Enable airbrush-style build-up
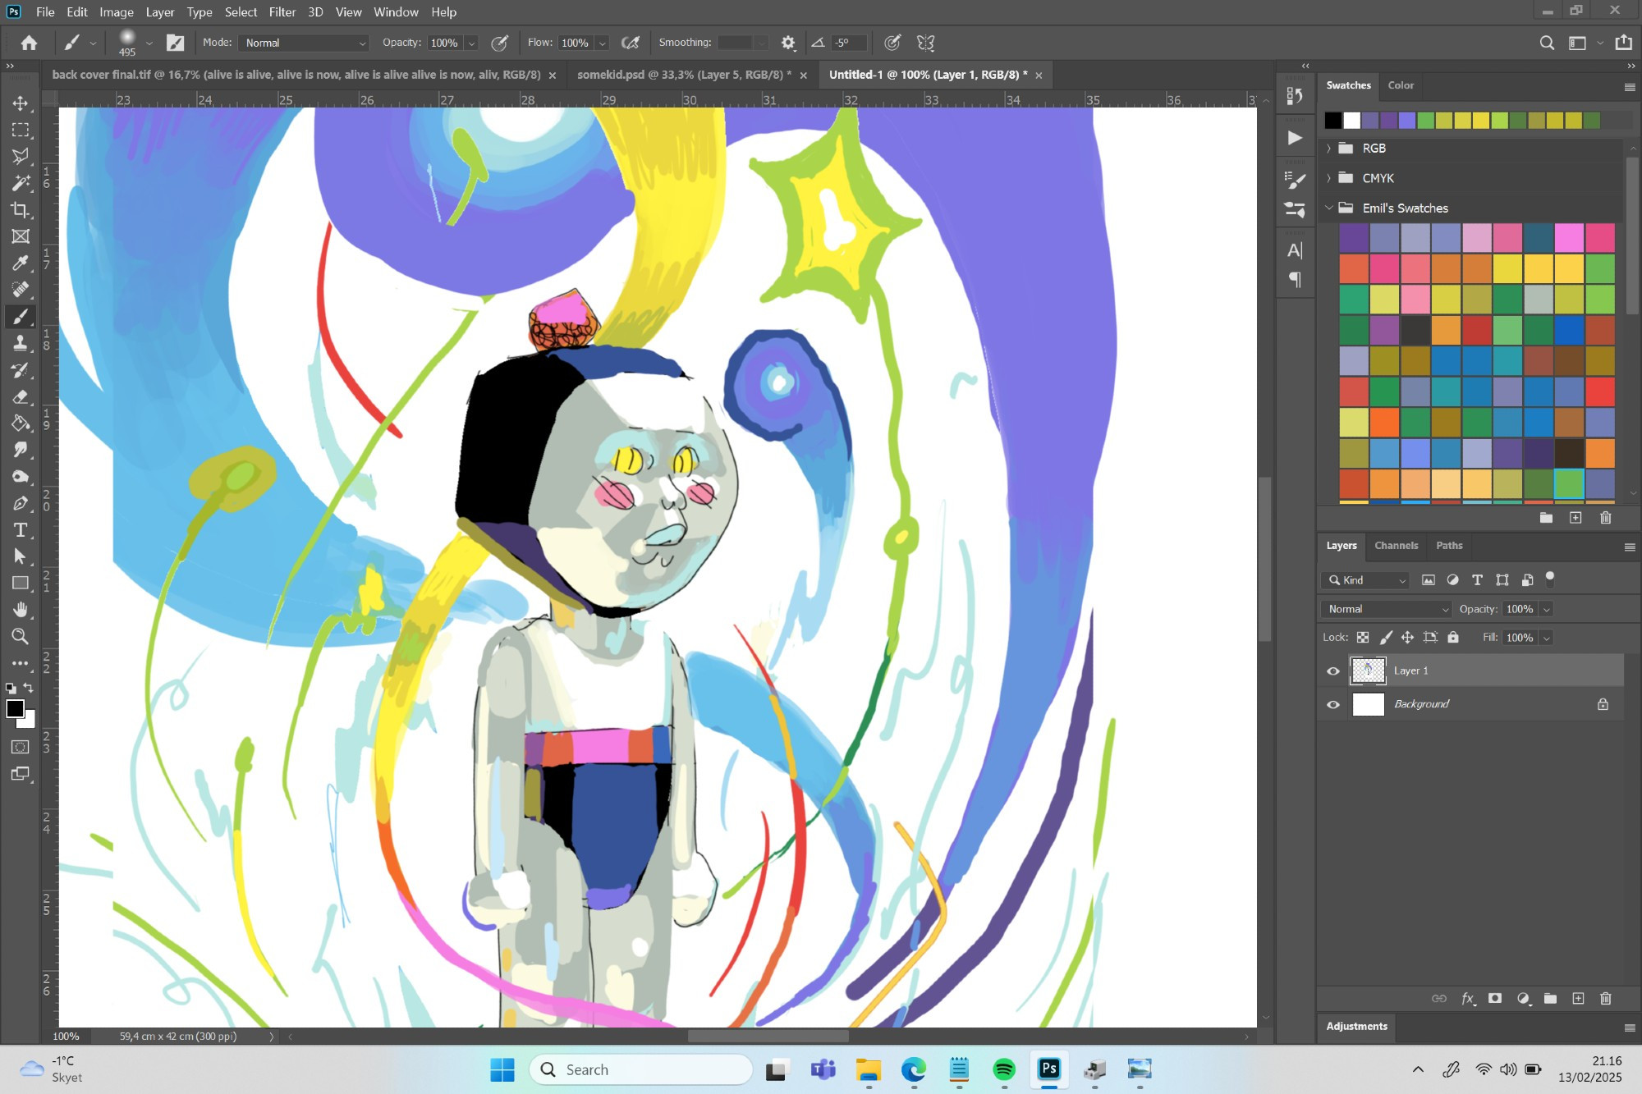The width and height of the screenshot is (1642, 1094). click(x=631, y=43)
